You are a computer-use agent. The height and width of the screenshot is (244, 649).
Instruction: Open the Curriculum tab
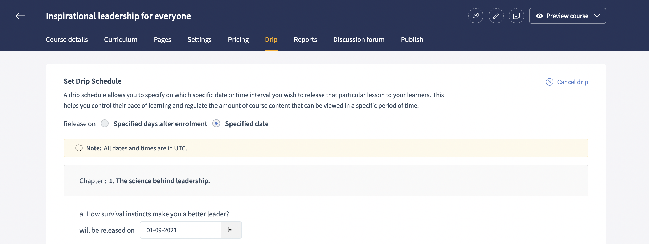pos(121,40)
